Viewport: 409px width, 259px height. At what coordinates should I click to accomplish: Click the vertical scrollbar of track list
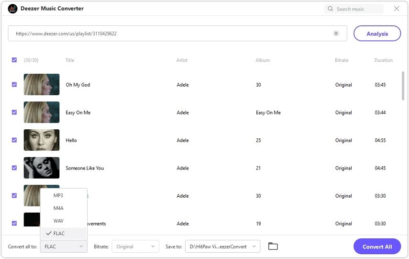tap(403, 86)
